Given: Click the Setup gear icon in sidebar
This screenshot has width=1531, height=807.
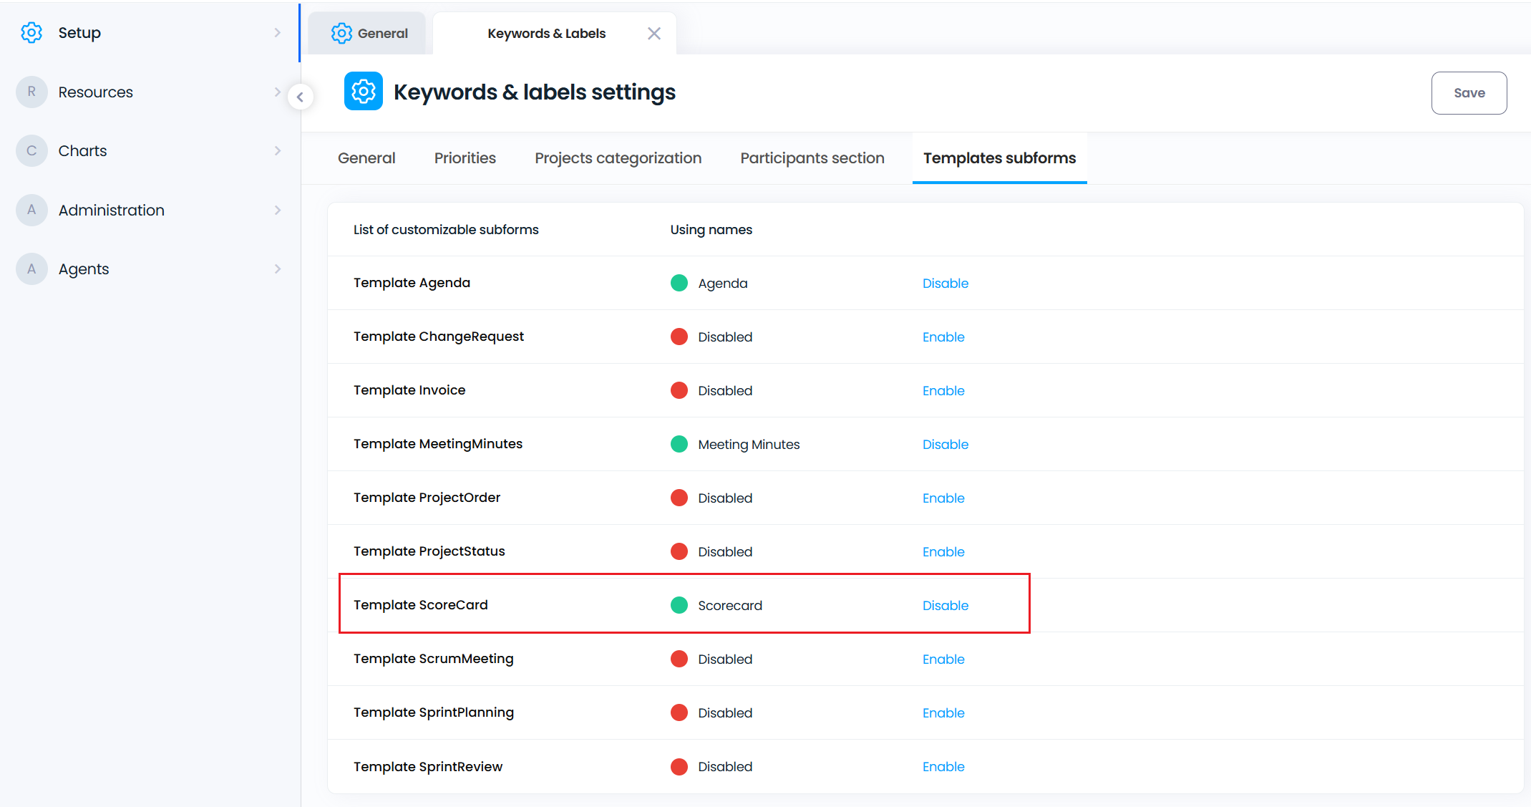Looking at the screenshot, I should tap(31, 33).
